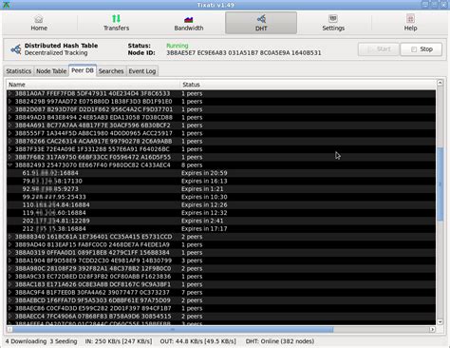Image resolution: width=450 pixels, height=348 pixels.
Task: Open the Transfers section
Action: (116, 23)
